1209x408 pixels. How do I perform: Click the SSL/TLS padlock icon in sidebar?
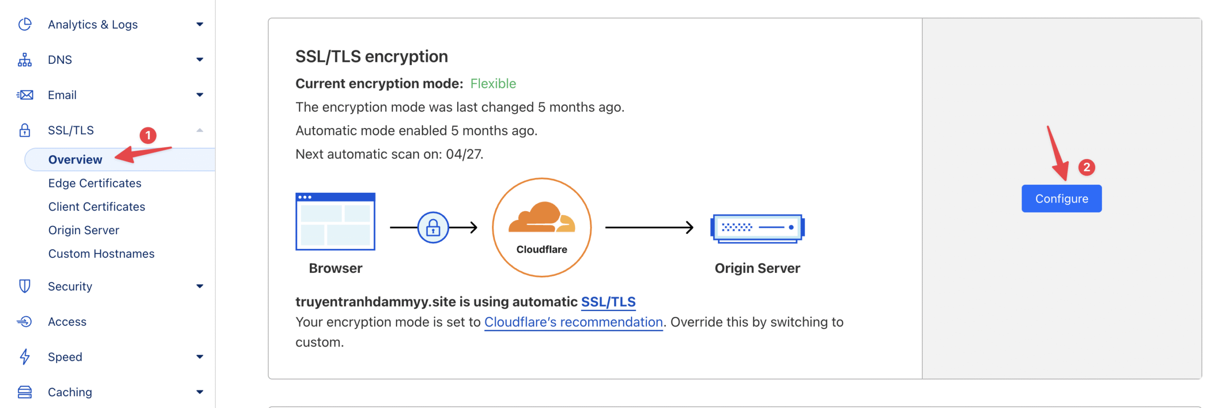click(25, 130)
